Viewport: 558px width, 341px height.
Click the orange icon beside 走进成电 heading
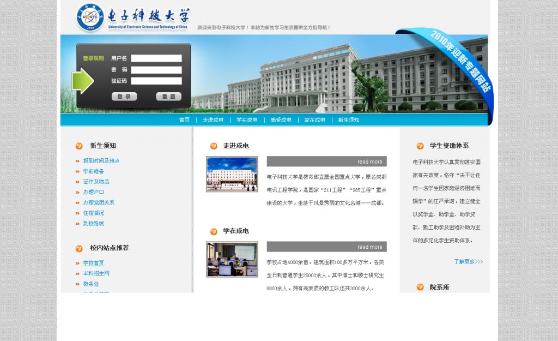[x=214, y=146]
